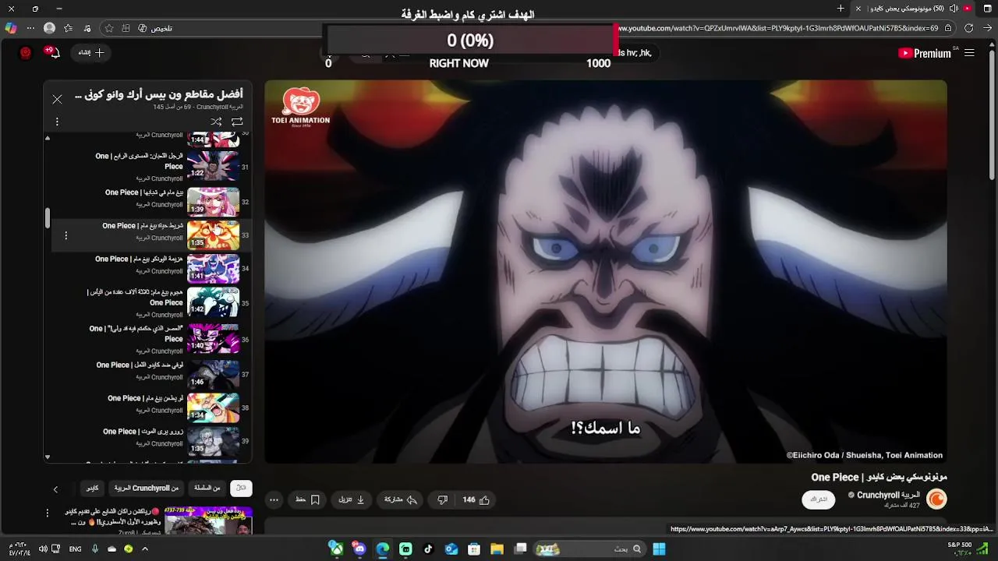
Task: Click the YouTube URL address bar
Action: (x=777, y=28)
